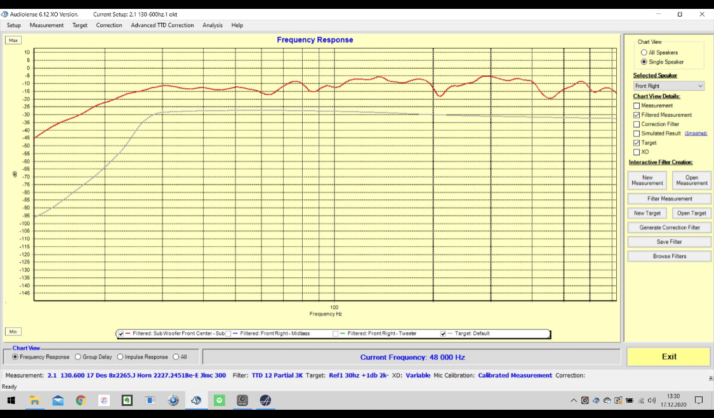The image size is (714, 418).
Task: Enable the Correction Filter checkbox
Action: (637, 124)
